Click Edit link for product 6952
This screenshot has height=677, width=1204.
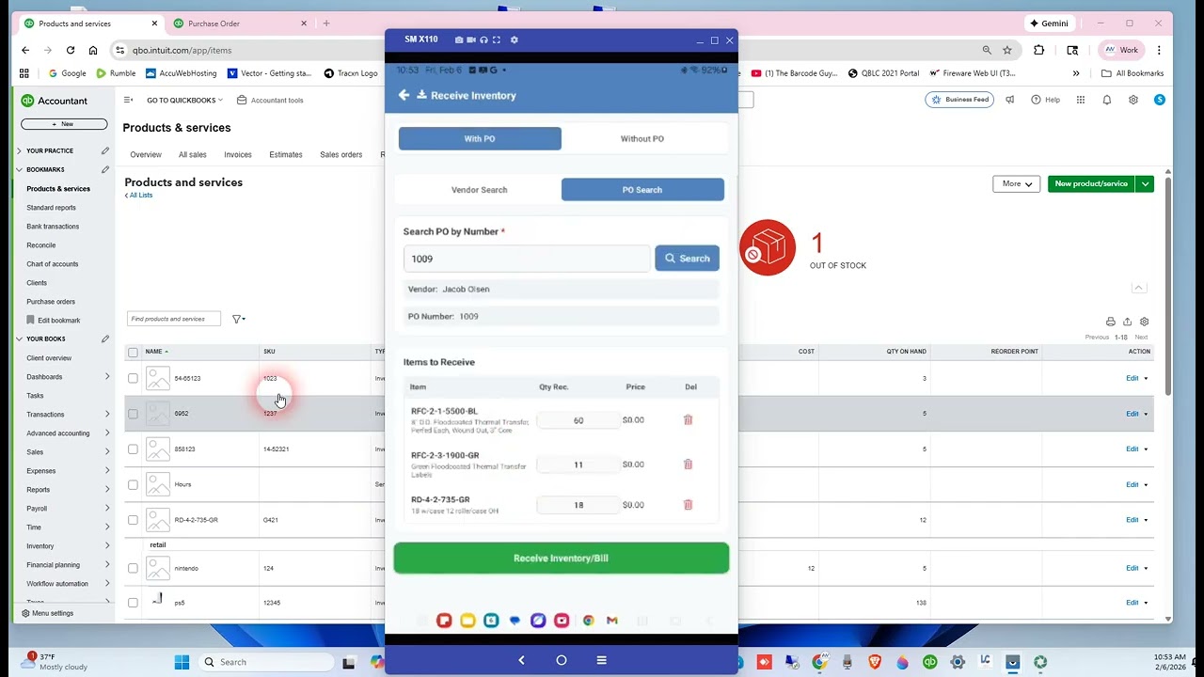(x=1133, y=414)
